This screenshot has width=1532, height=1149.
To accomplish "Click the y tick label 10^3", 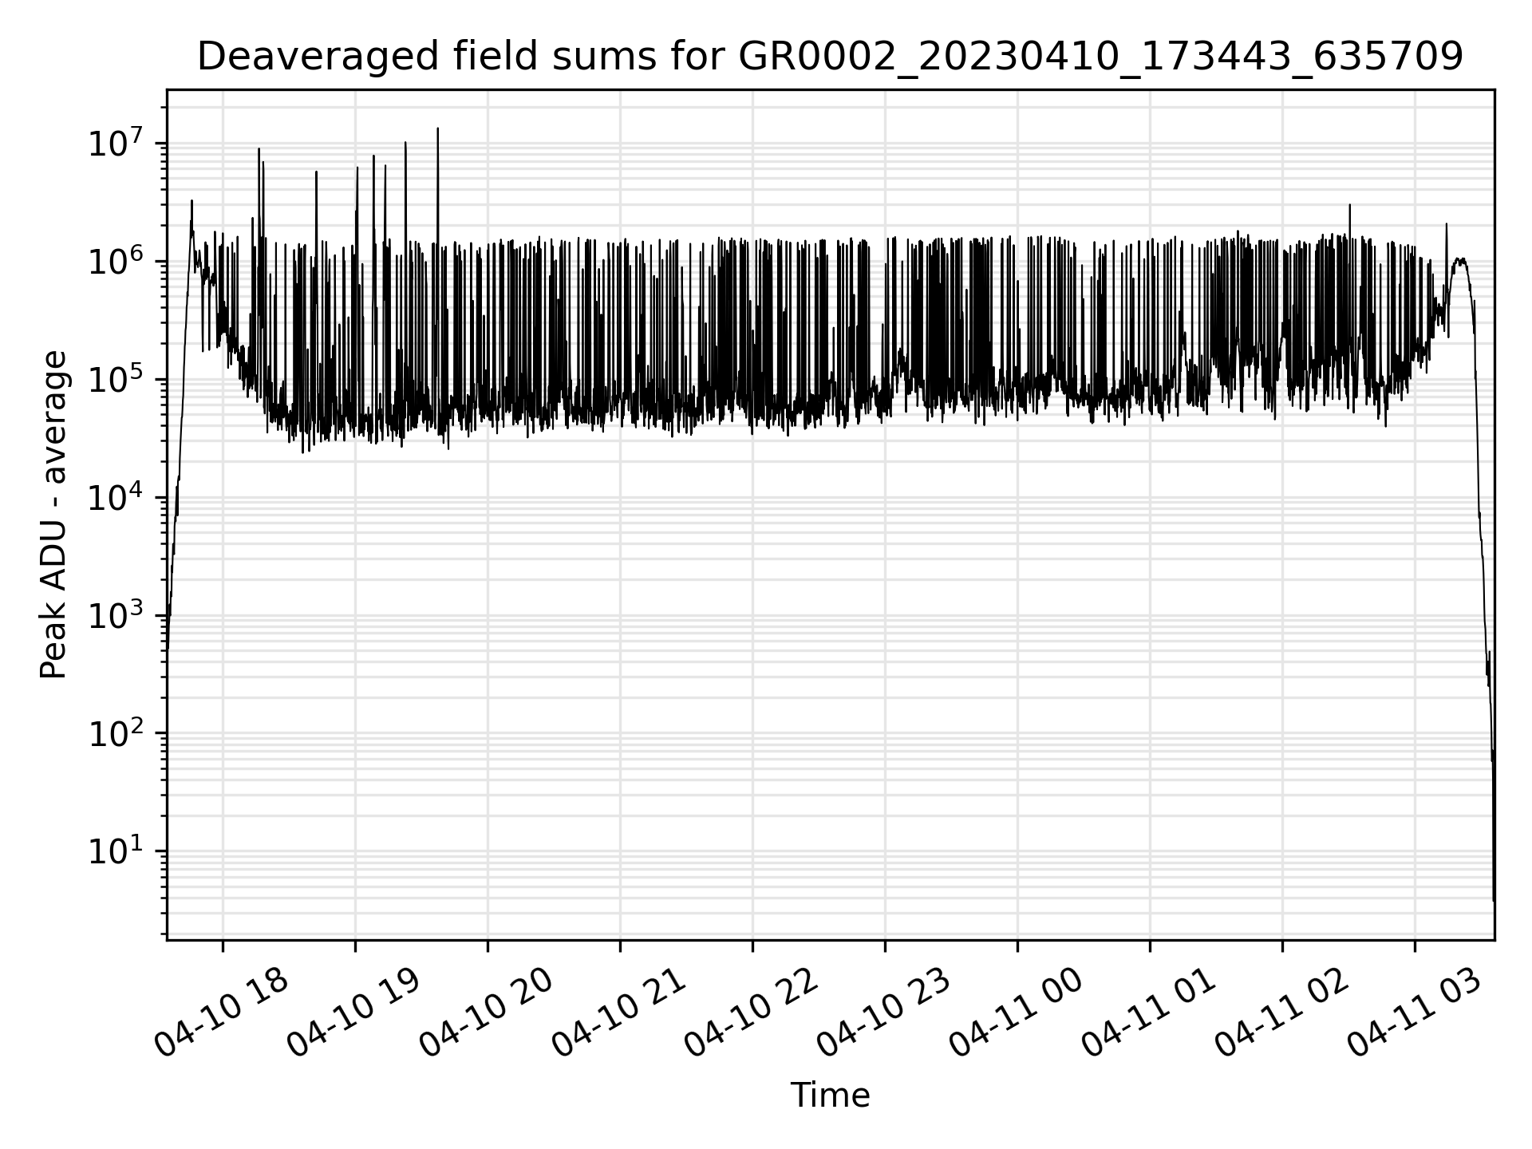I will coord(116,615).
